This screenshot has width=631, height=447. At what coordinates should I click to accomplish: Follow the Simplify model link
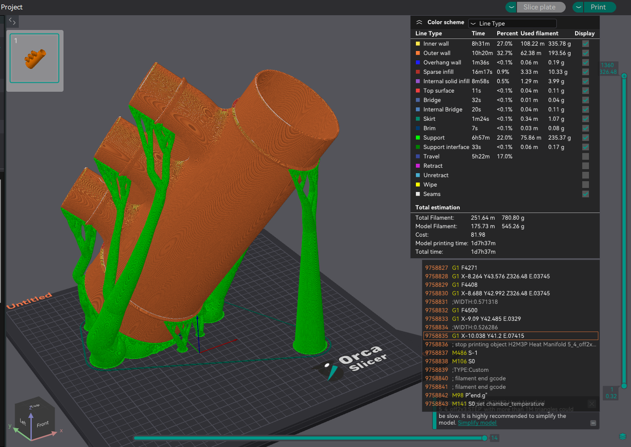pyautogui.click(x=477, y=423)
